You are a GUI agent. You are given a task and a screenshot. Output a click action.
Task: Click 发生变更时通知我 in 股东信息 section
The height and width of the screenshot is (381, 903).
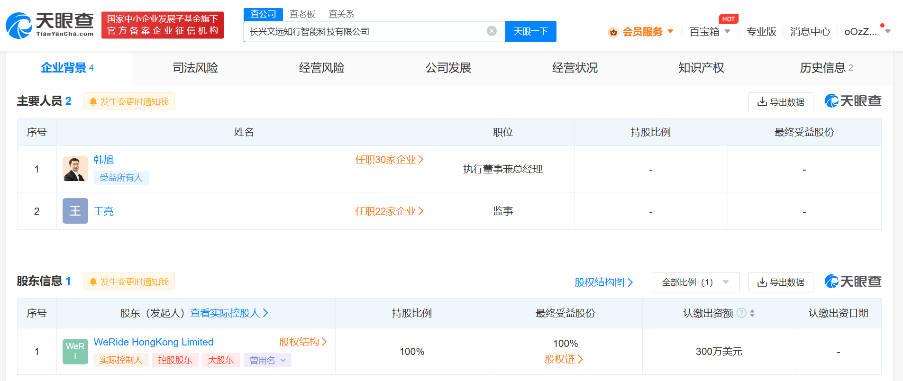coord(129,281)
